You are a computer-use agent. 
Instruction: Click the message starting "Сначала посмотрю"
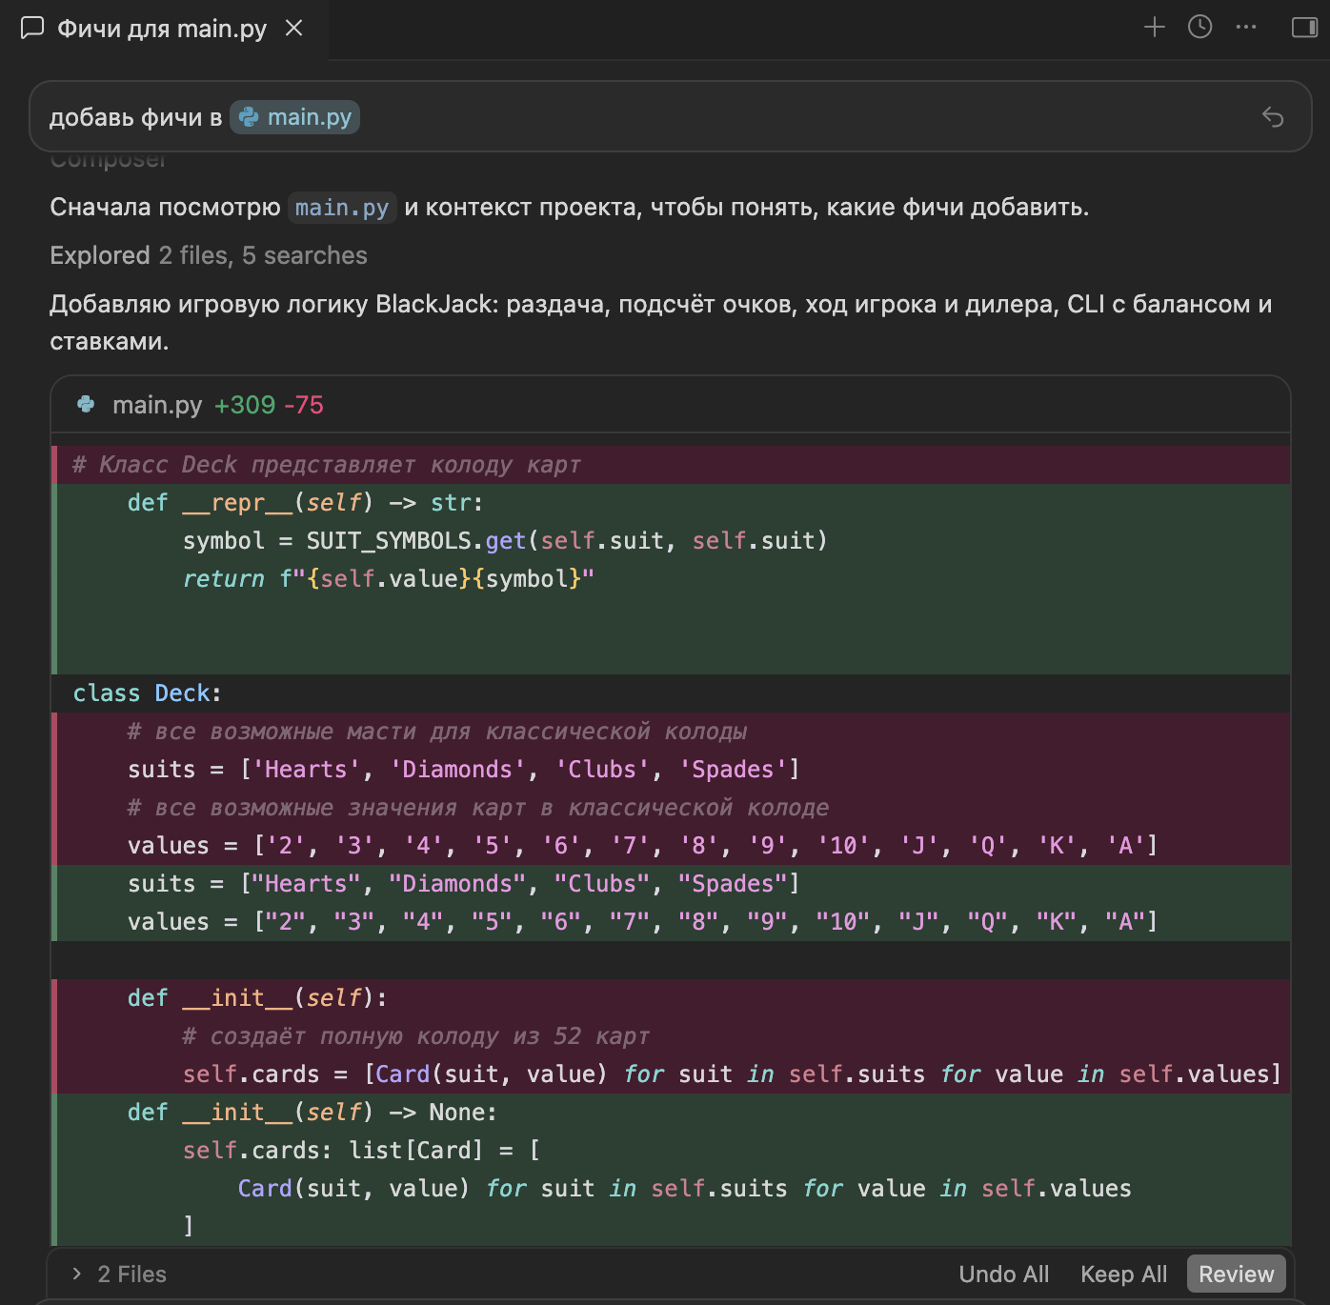pyautogui.click(x=570, y=208)
